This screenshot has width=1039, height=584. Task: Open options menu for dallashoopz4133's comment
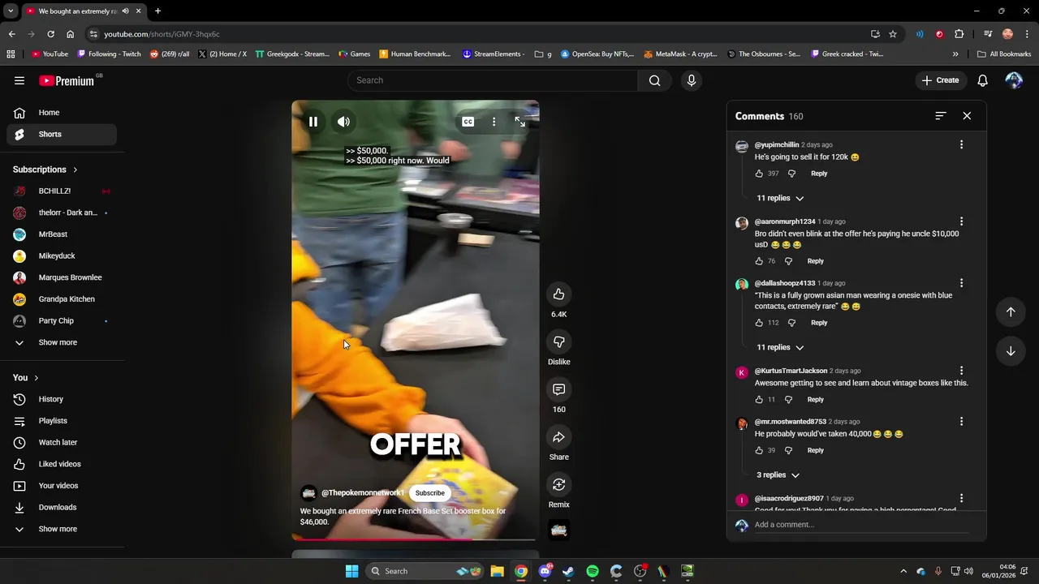[961, 283]
